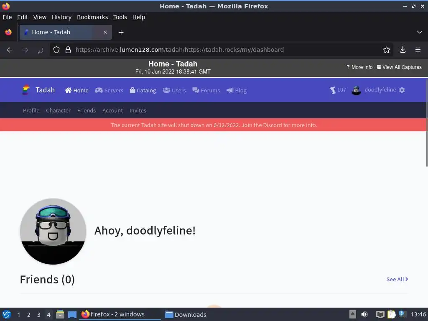The image size is (428, 321).
Task: Open the Servers page
Action: (x=109, y=90)
